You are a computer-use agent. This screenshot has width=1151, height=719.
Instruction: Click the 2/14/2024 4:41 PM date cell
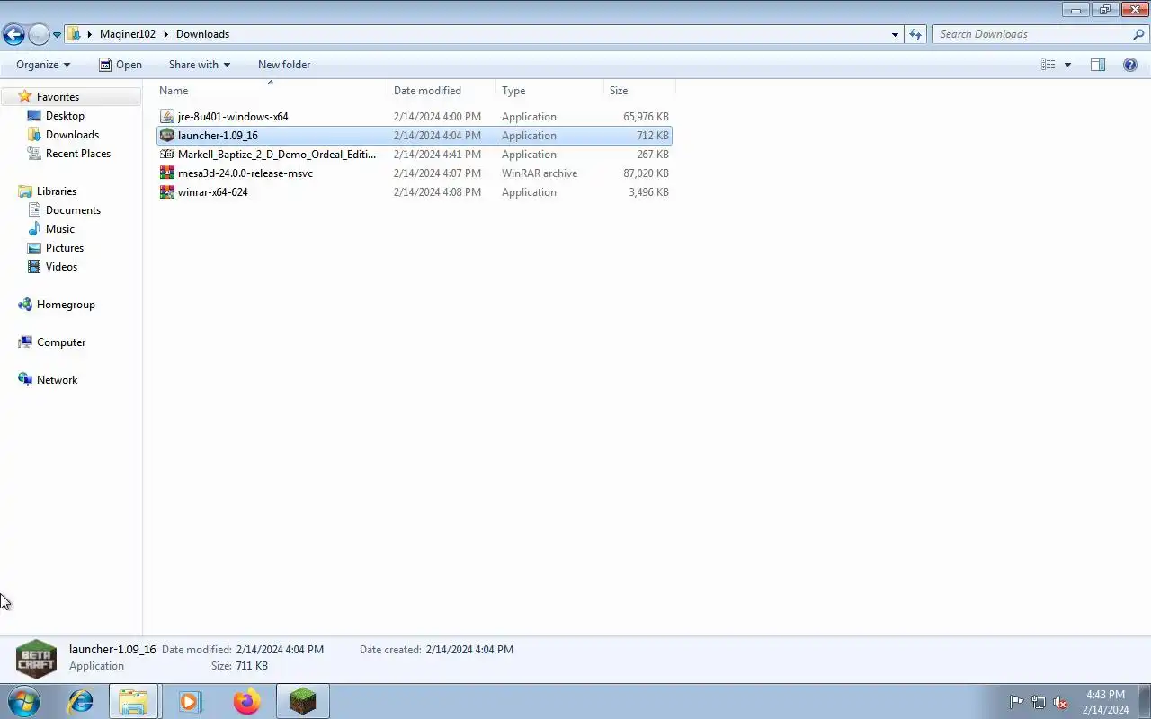coord(437,155)
